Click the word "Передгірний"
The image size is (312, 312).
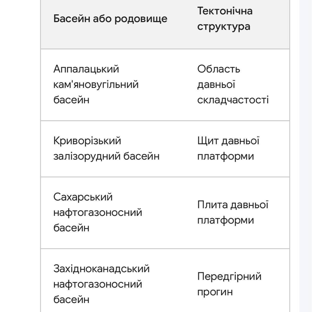coord(229,276)
